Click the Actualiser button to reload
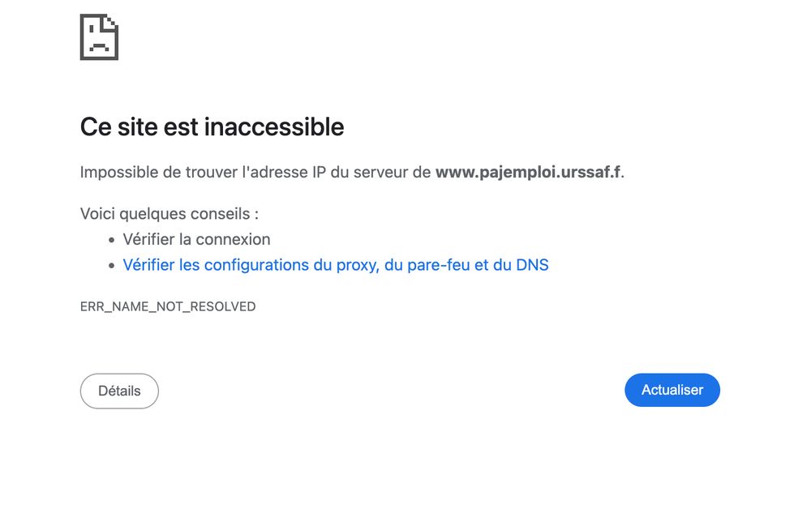The height and width of the screenshot is (513, 811). click(672, 390)
